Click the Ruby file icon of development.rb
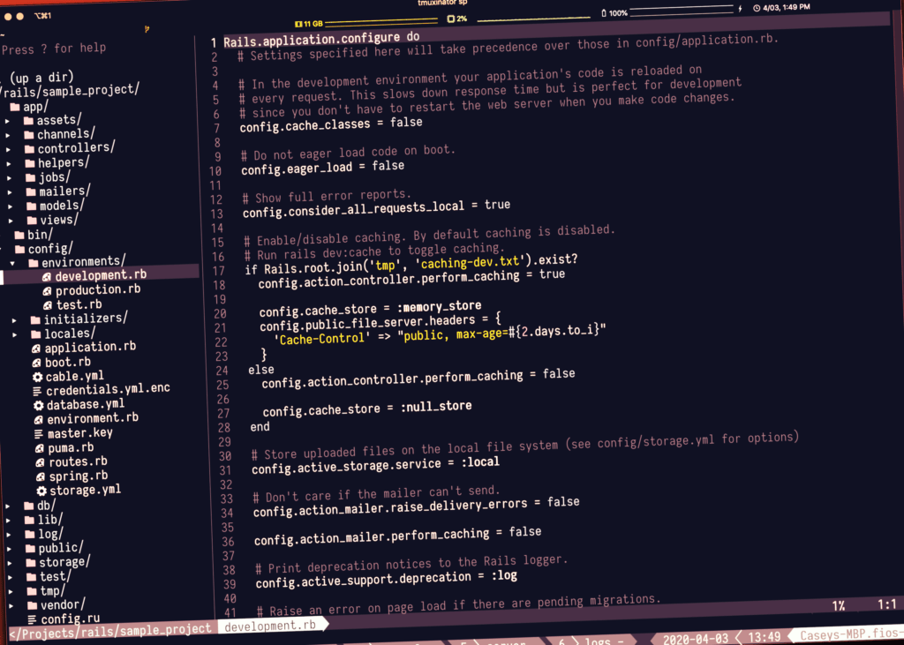 (47, 277)
